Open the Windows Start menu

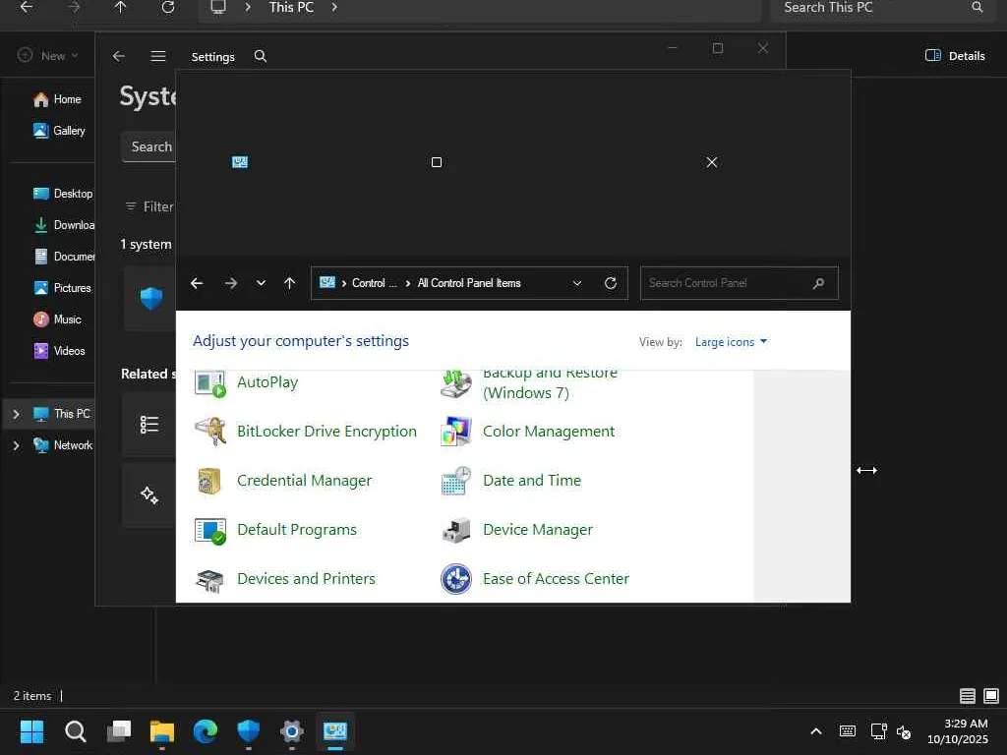click(32, 731)
